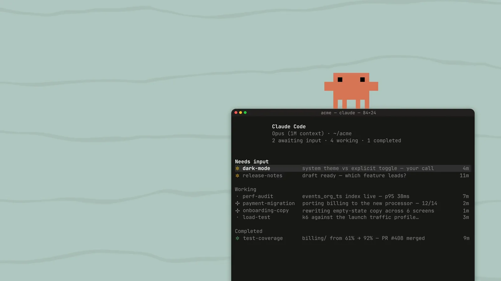Click the plus spinner icon beside payment-migration
The image size is (501, 281).
click(x=237, y=203)
